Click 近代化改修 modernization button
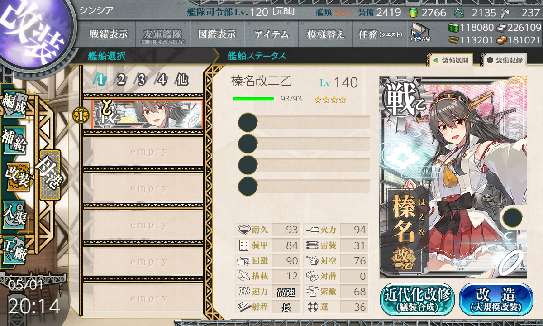This screenshot has width=543, height=326. pos(417,299)
